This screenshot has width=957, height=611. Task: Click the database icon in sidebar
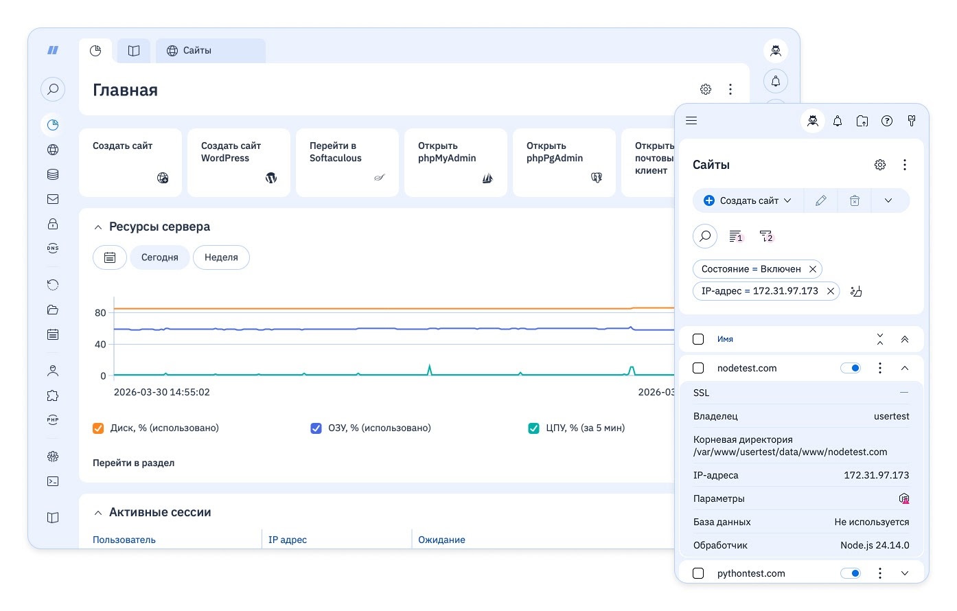(x=53, y=174)
